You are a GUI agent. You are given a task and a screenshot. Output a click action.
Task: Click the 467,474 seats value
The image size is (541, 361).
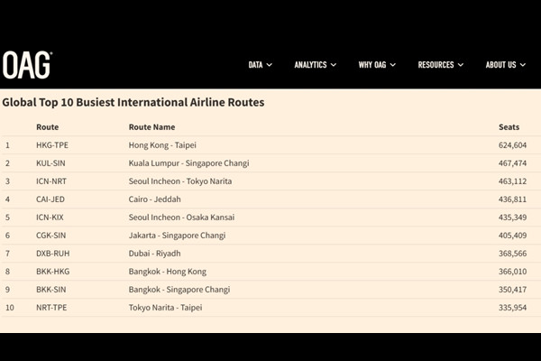point(512,163)
